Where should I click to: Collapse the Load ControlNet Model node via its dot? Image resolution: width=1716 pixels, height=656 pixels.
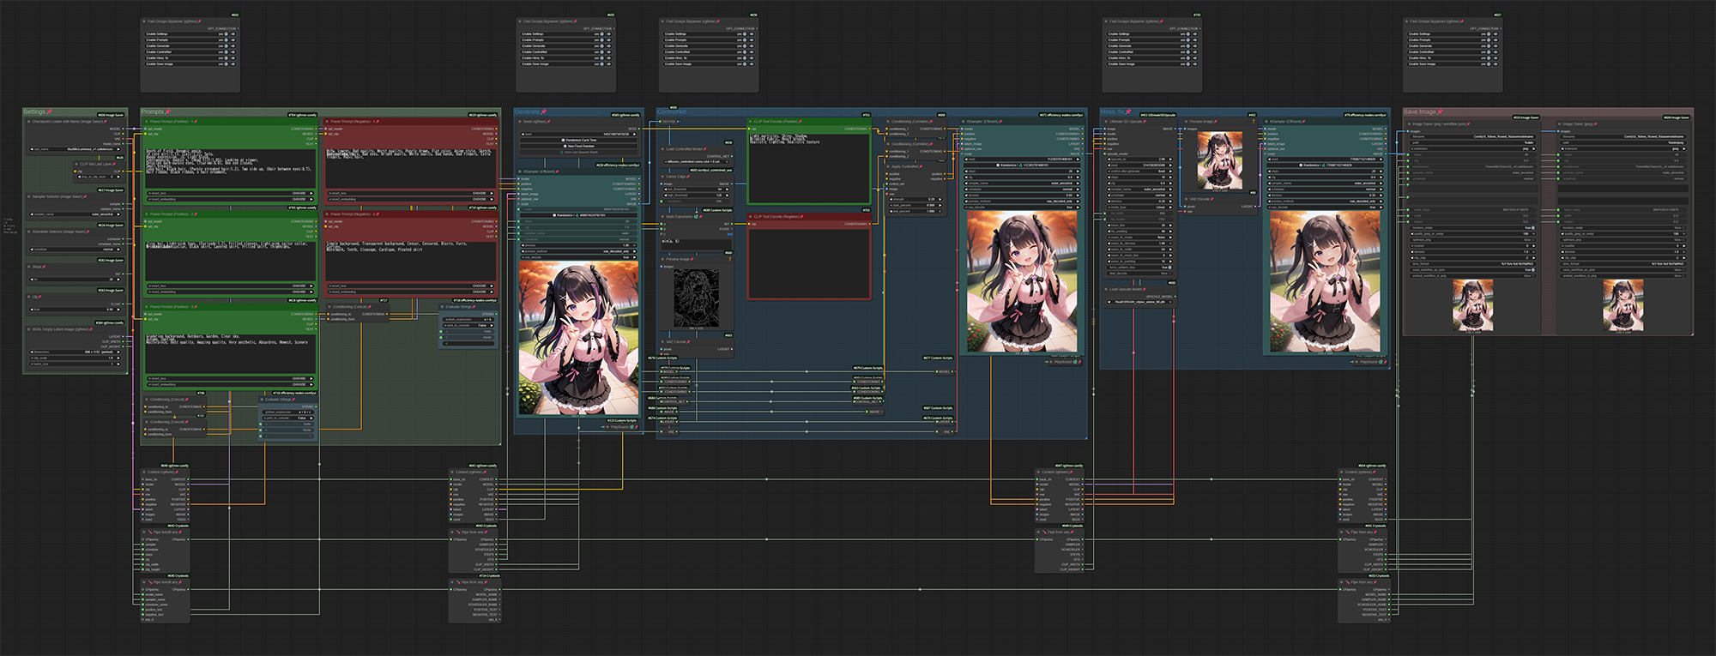click(x=662, y=149)
